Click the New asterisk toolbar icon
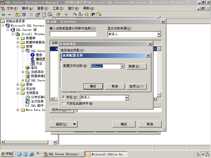Screen dimensions: 211x158 point(66,14)
